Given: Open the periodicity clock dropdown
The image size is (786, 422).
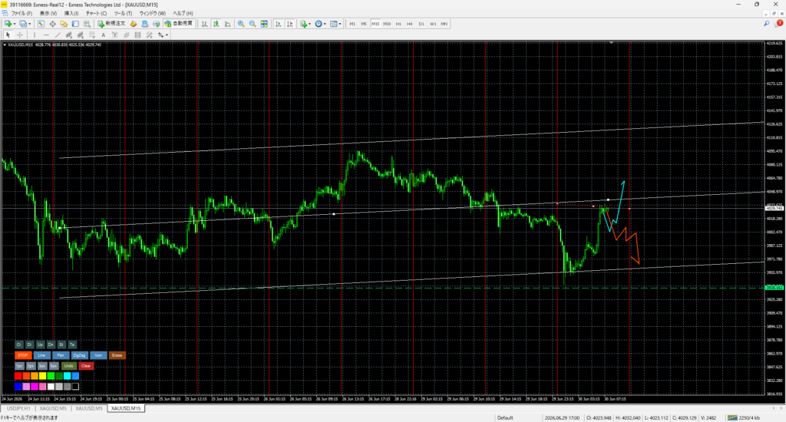Looking at the screenshot, I should pyautogui.click(x=325, y=24).
